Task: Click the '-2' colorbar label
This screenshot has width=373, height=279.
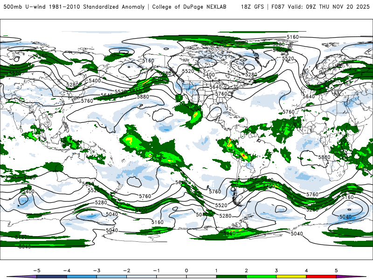Action: (x=126, y=271)
